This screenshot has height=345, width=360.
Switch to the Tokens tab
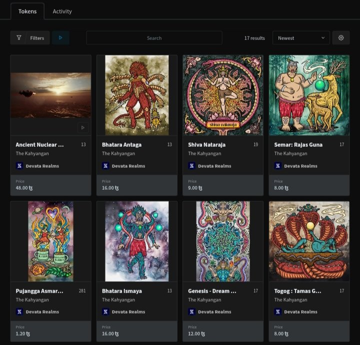pos(27,11)
